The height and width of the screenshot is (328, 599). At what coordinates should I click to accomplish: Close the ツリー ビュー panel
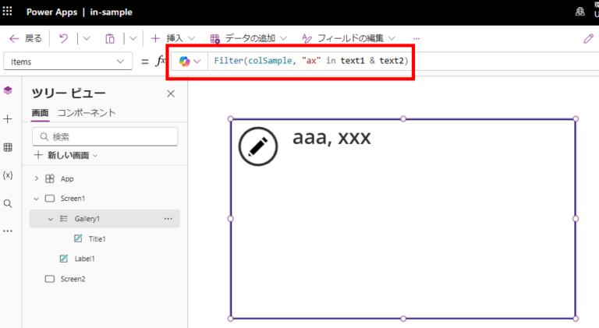(x=171, y=93)
